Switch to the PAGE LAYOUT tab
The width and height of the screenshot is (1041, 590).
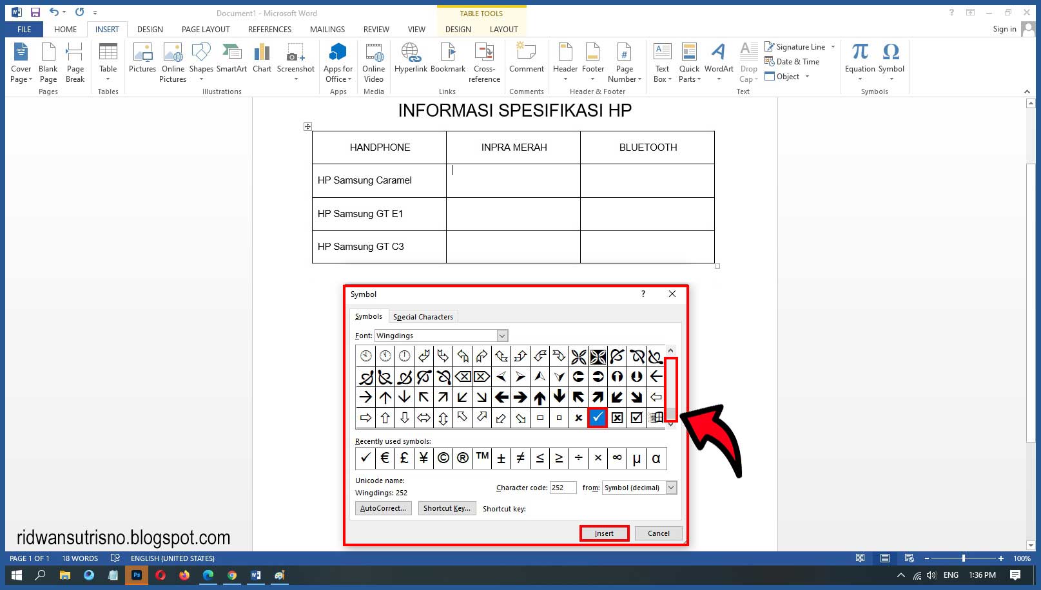[x=206, y=29]
